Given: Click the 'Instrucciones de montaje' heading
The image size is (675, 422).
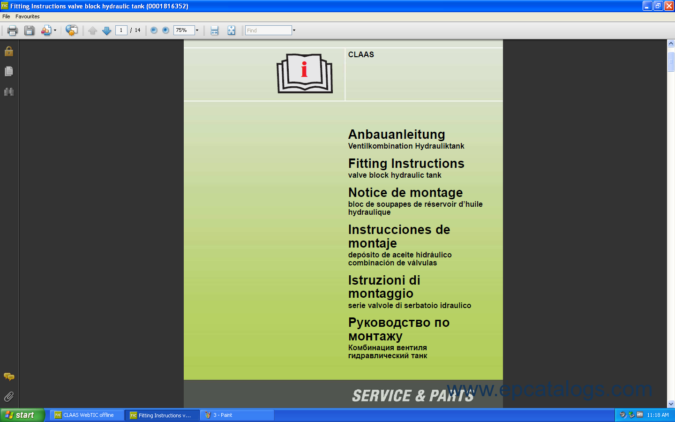Looking at the screenshot, I should (x=399, y=236).
